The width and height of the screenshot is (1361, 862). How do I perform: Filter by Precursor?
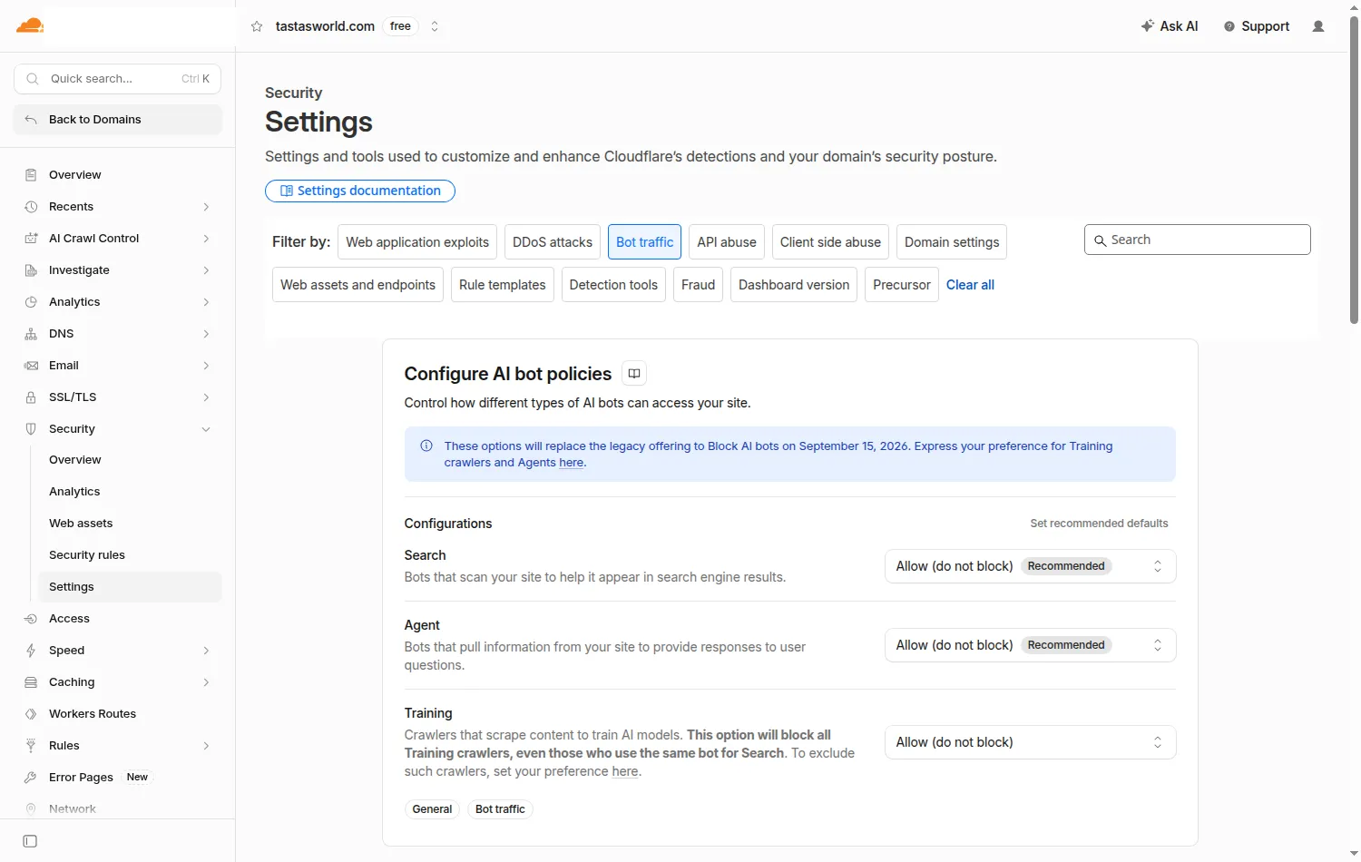point(902,285)
